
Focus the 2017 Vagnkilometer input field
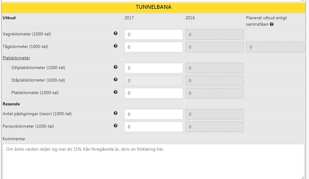pyautogui.click(x=154, y=35)
